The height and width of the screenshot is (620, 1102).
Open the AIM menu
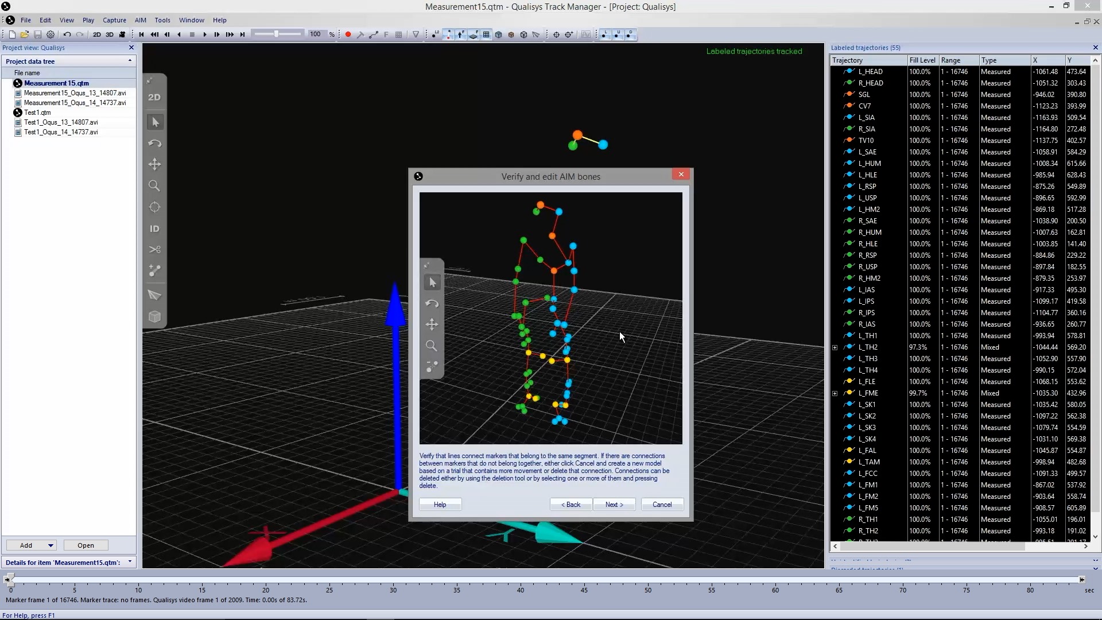[x=140, y=20]
